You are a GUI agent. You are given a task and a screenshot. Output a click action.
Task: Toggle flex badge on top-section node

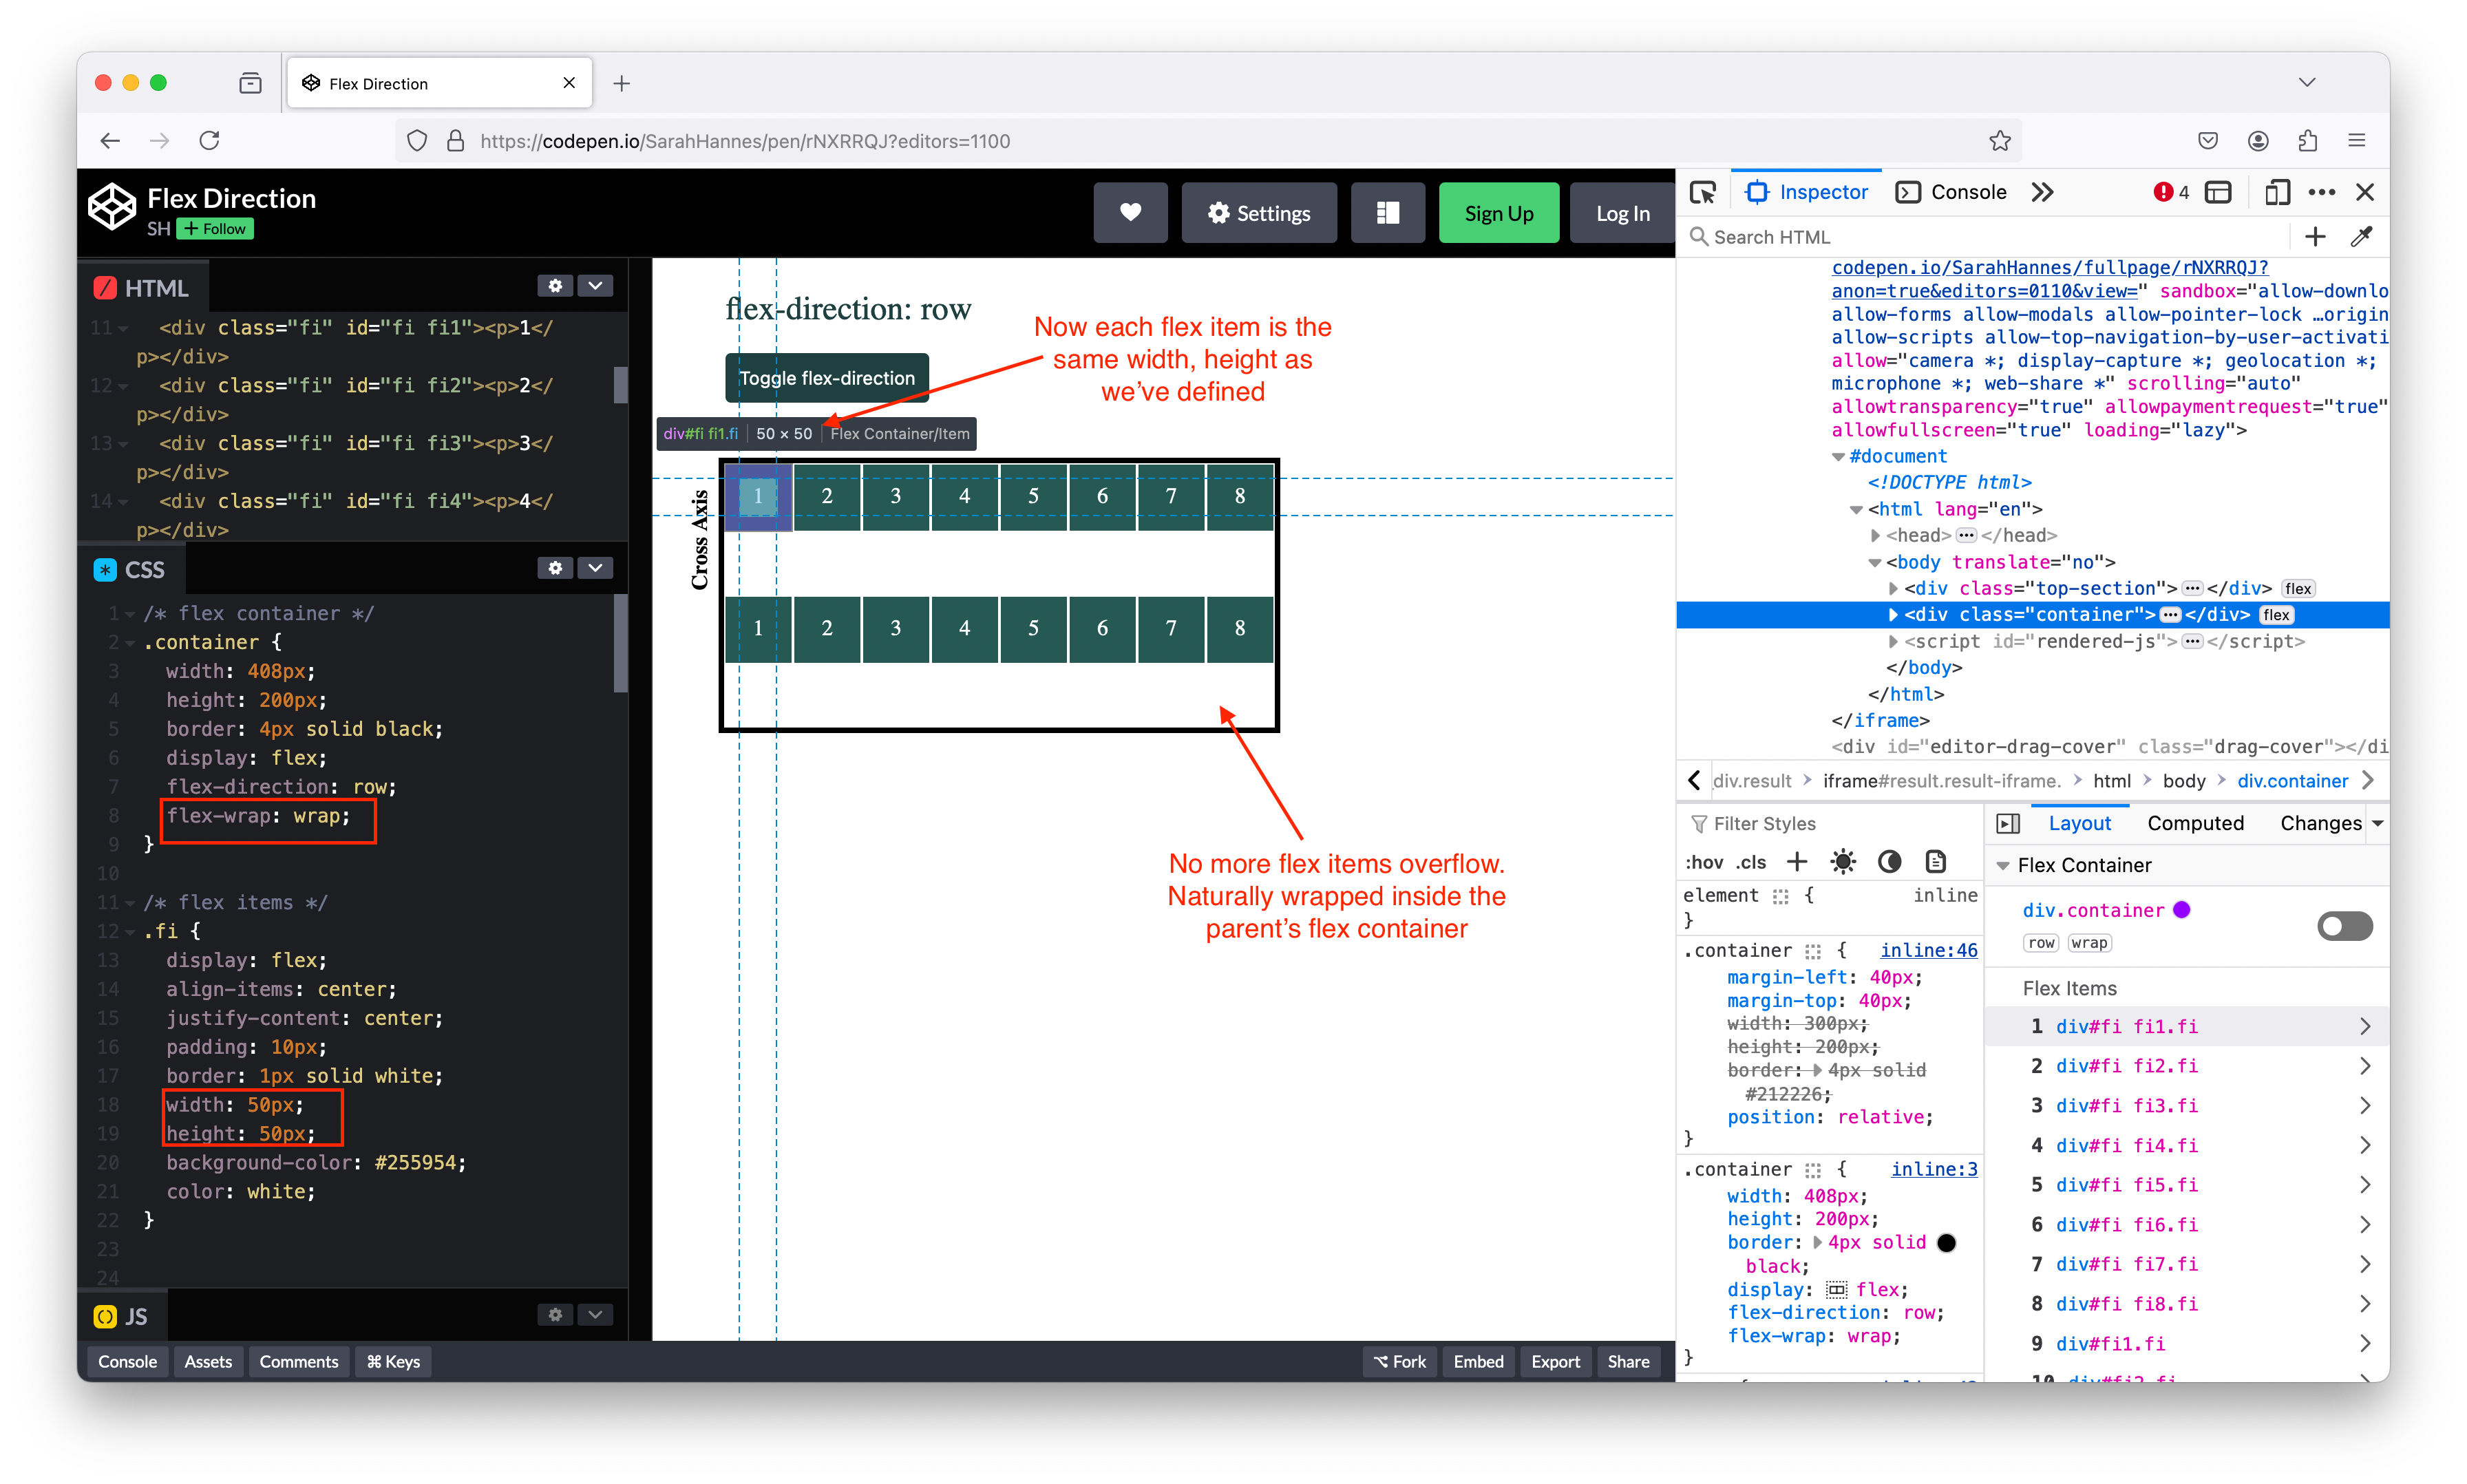tap(2298, 588)
